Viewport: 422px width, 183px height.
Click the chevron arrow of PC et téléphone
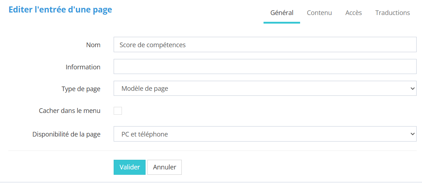pos(412,134)
